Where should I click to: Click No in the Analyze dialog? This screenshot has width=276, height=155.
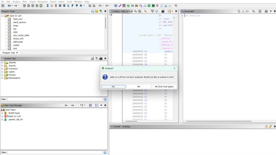coord(139,87)
